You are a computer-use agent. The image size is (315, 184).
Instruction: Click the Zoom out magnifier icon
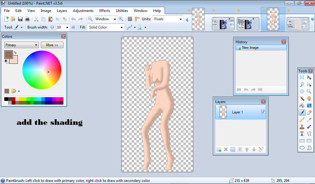[90, 19]
